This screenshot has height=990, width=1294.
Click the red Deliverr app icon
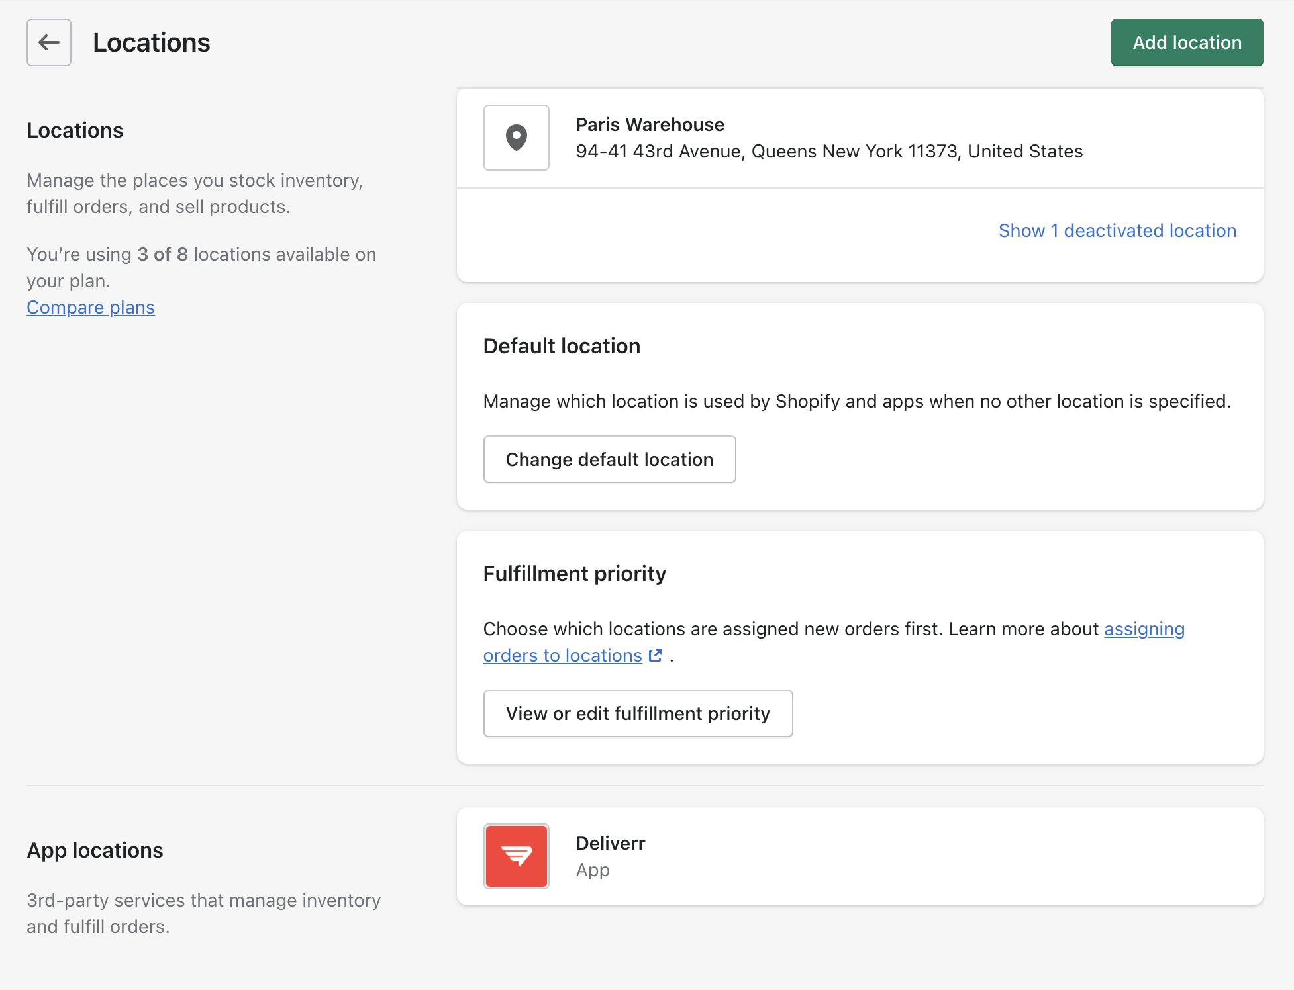517,856
